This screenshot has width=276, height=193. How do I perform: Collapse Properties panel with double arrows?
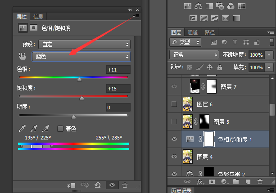(x=130, y=10)
